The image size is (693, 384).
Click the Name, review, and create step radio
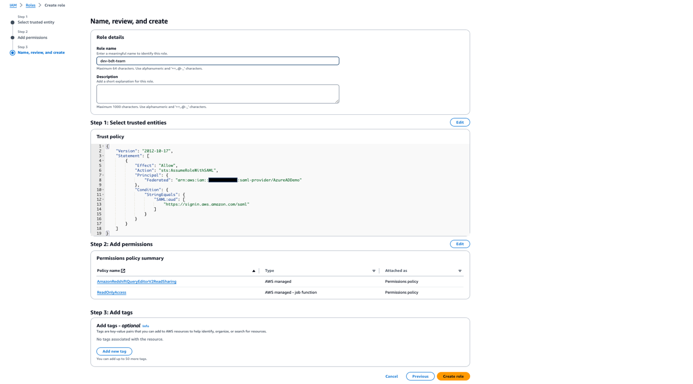click(x=12, y=53)
